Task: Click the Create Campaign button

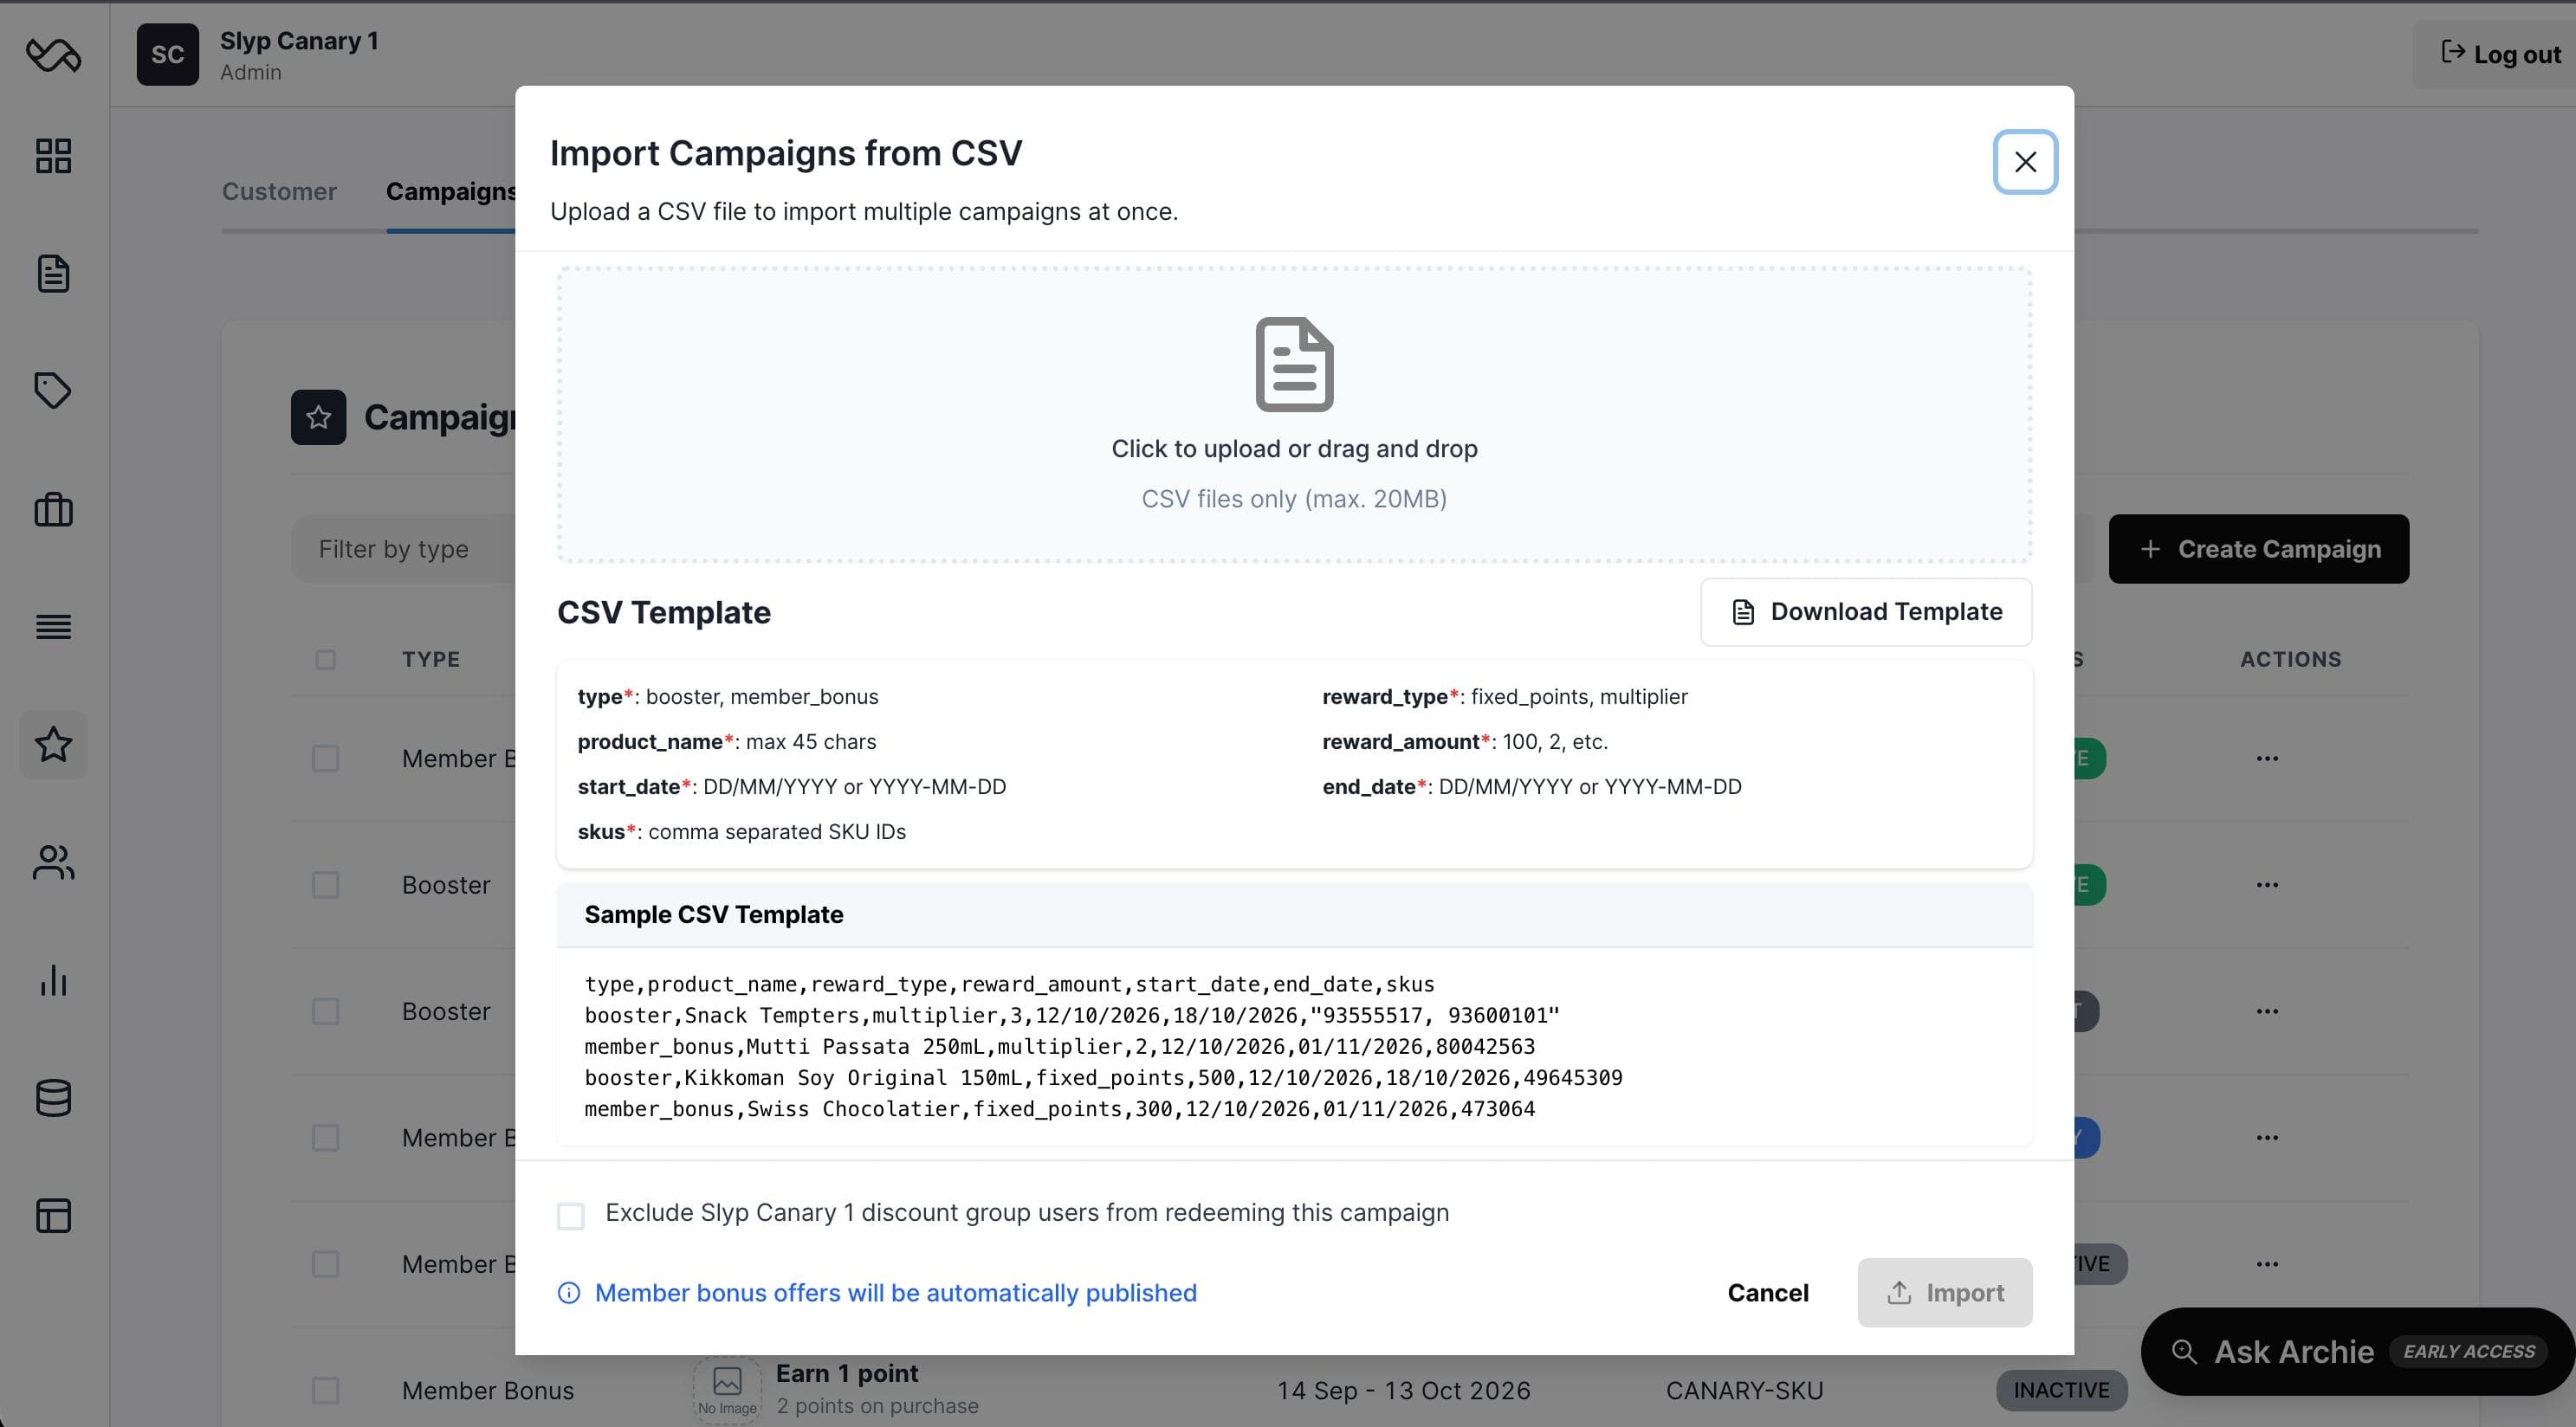Action: (x=2259, y=549)
